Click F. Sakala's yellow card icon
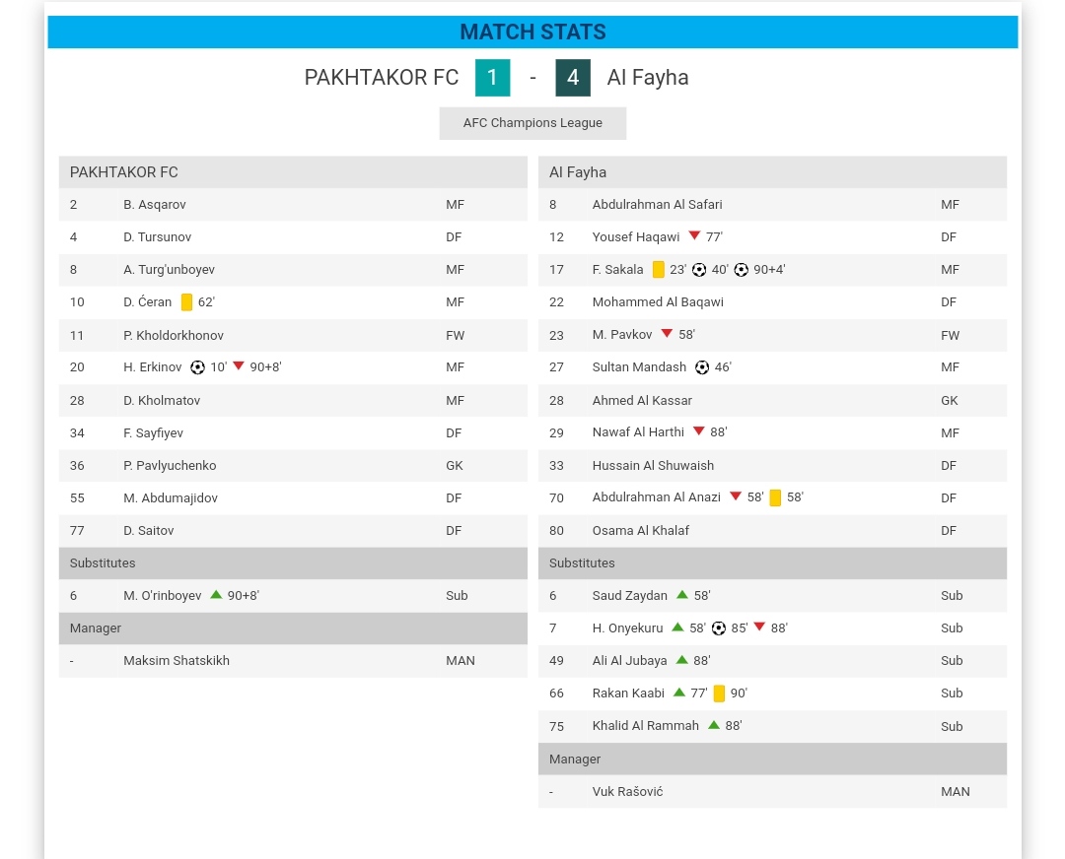This screenshot has height=859, width=1065. pos(659,270)
